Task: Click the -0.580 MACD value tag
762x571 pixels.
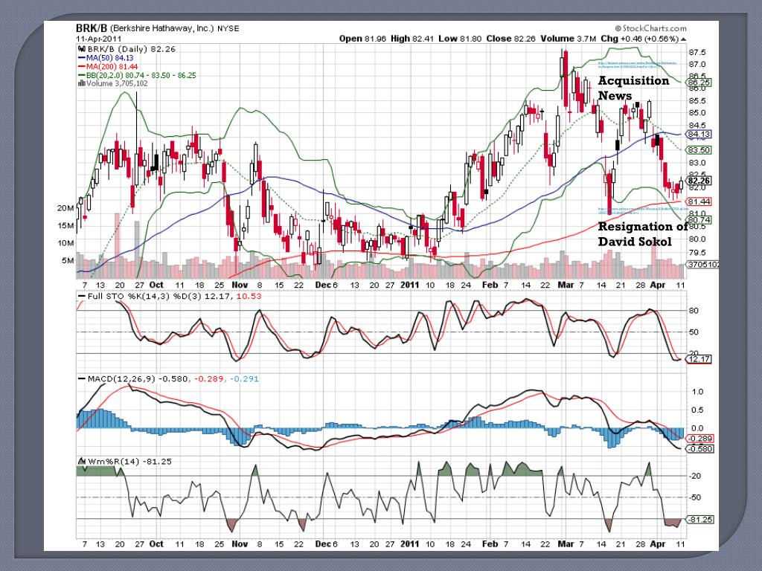Action: (x=699, y=448)
